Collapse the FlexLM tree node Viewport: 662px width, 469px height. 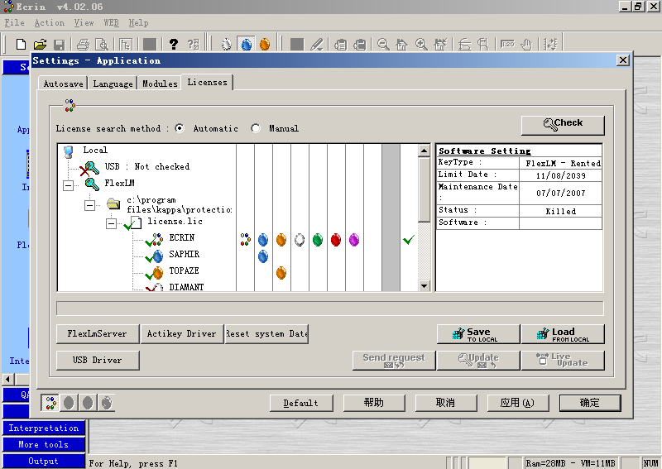pyautogui.click(x=68, y=185)
